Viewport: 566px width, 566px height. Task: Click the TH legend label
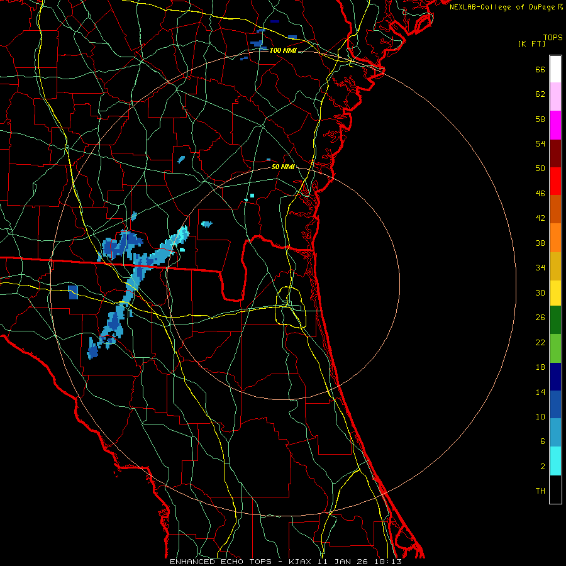coord(540,491)
